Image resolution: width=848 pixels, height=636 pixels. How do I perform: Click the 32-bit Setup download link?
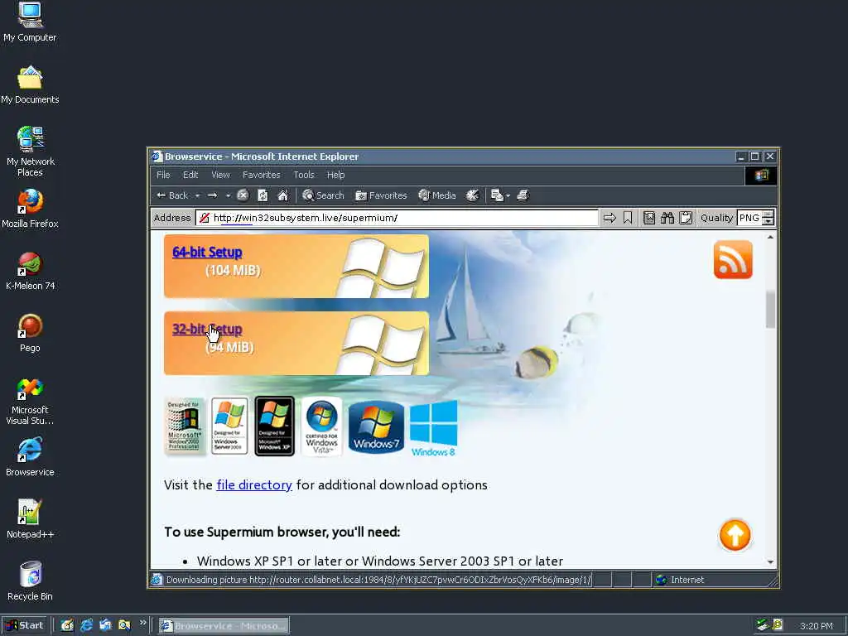207,329
